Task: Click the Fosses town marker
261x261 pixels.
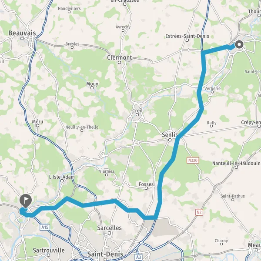Action: coord(146,188)
